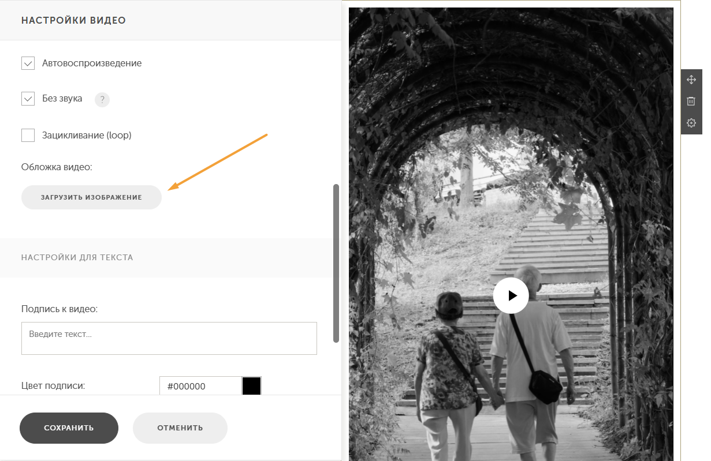Play the video with the round play button

click(511, 295)
